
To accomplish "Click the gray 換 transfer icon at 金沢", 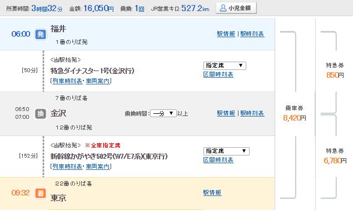I will (41, 114).
